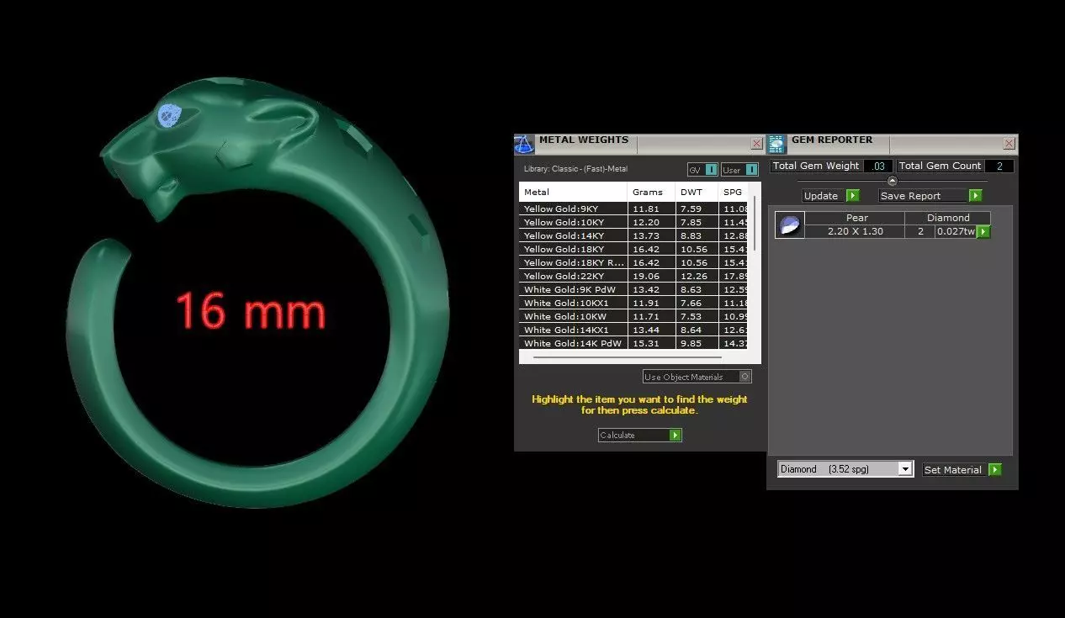Click the 2.20 X 1.30 size cell

(x=856, y=231)
